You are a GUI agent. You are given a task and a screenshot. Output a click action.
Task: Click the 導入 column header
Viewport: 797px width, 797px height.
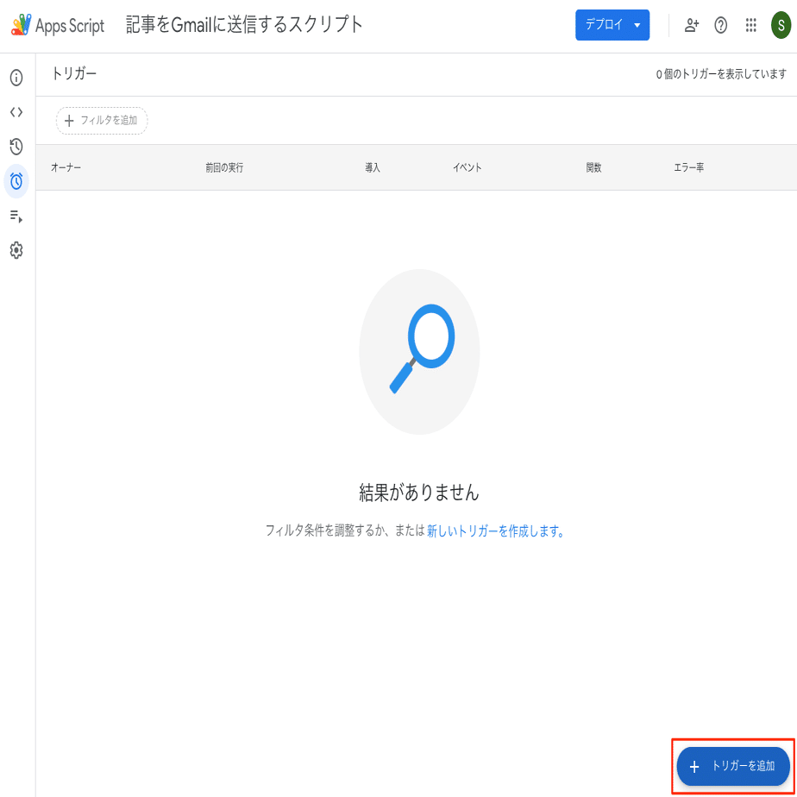[373, 167]
